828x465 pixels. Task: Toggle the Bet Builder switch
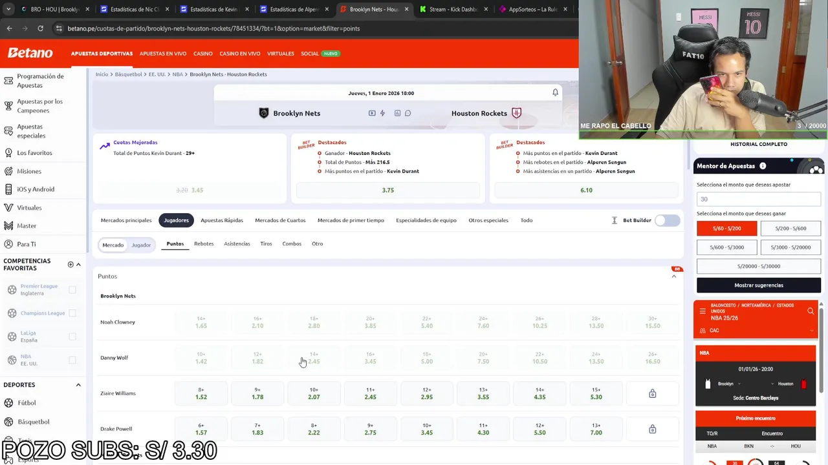[x=667, y=220]
